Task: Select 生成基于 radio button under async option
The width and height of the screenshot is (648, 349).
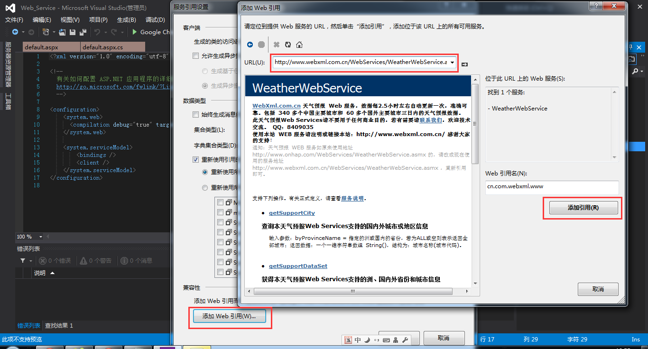Action: [205, 71]
